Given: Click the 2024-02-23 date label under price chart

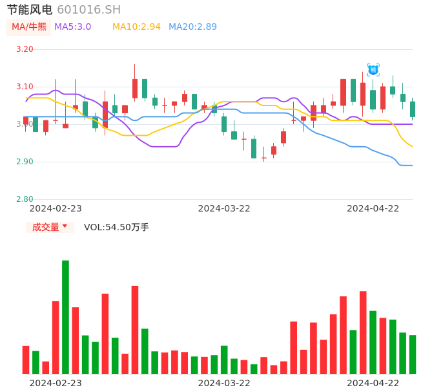Looking at the screenshot, I should click(56, 208).
